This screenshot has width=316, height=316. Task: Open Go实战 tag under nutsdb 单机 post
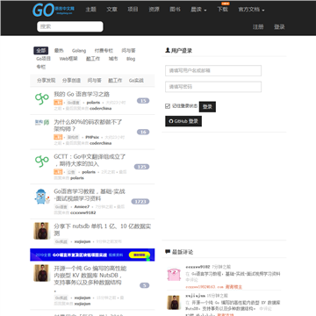(61, 241)
